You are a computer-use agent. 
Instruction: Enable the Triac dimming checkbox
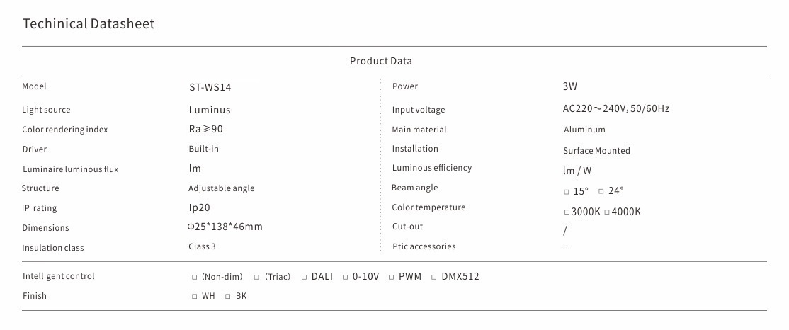257,277
